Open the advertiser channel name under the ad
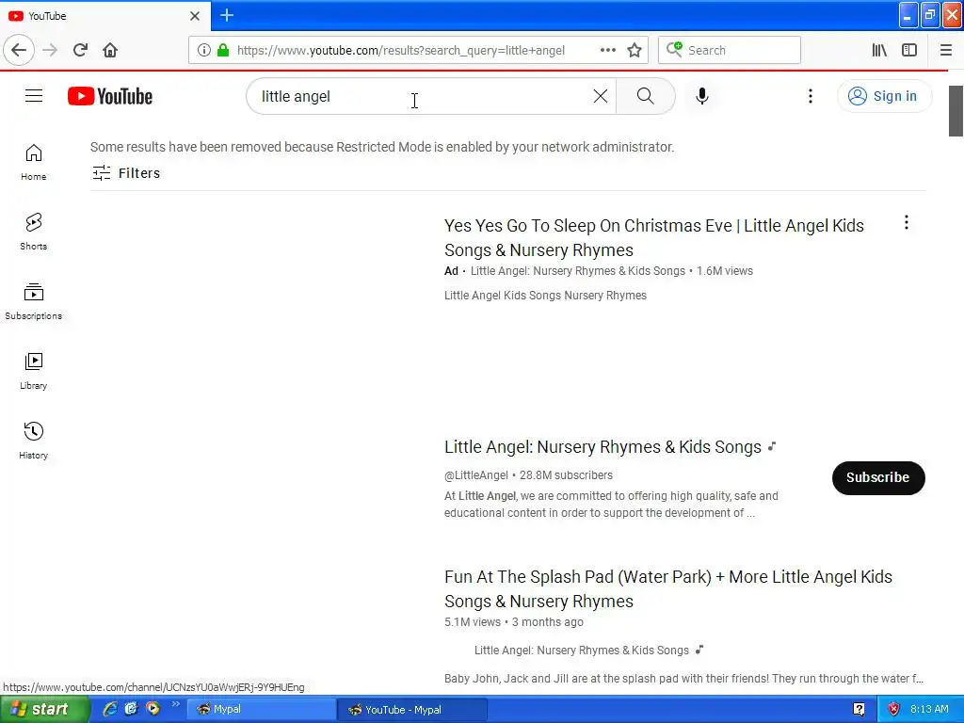964x723 pixels. coord(577,271)
